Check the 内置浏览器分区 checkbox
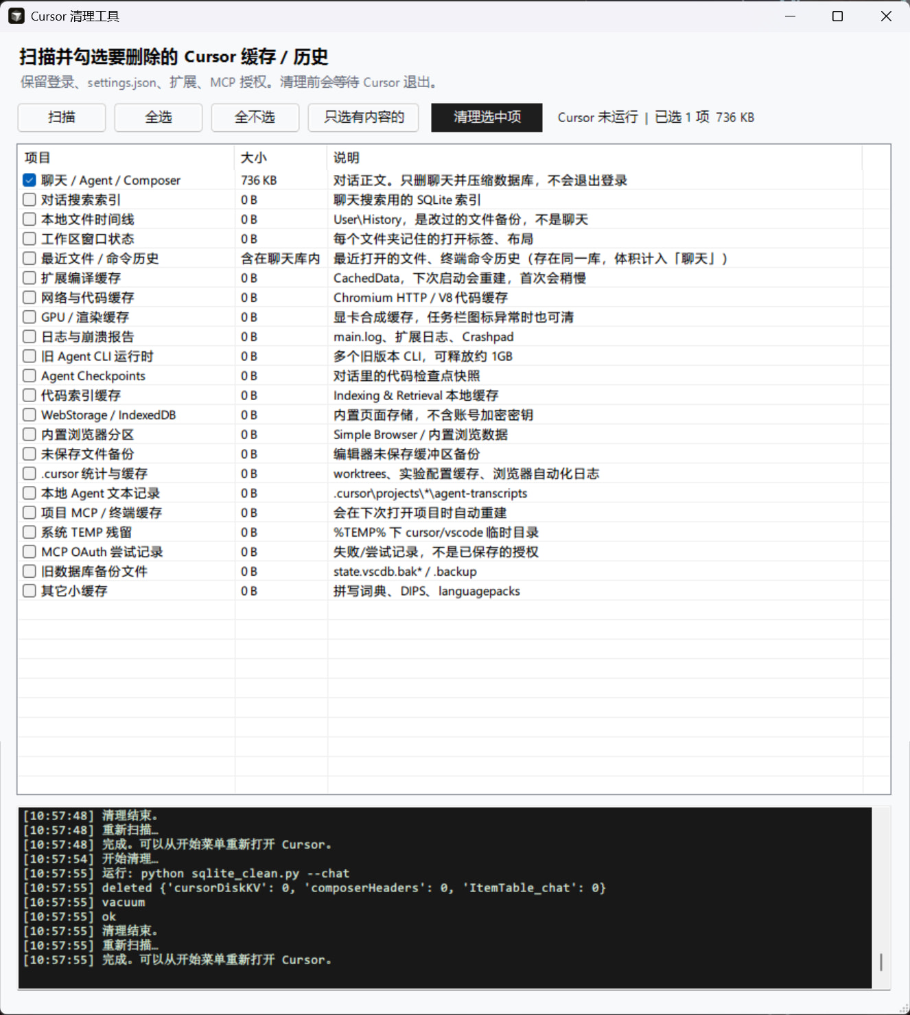910x1015 pixels. [x=30, y=434]
